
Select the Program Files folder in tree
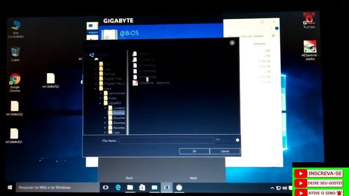[110, 78]
